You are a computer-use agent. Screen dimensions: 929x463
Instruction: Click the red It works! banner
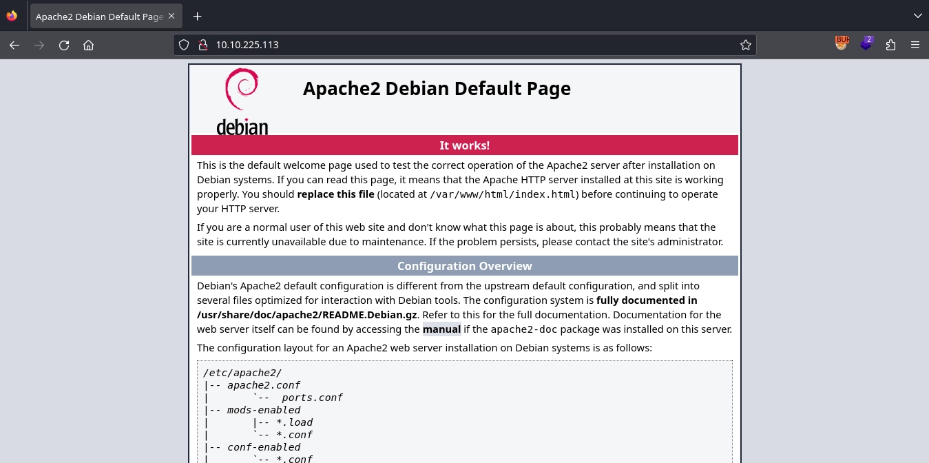464,145
